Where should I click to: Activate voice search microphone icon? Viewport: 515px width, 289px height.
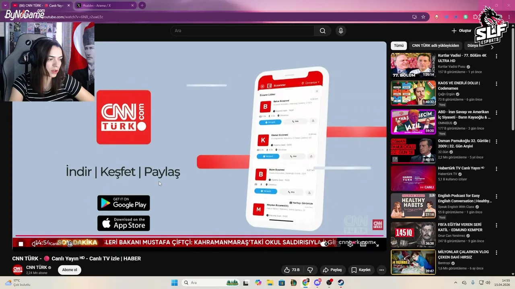pos(341,31)
